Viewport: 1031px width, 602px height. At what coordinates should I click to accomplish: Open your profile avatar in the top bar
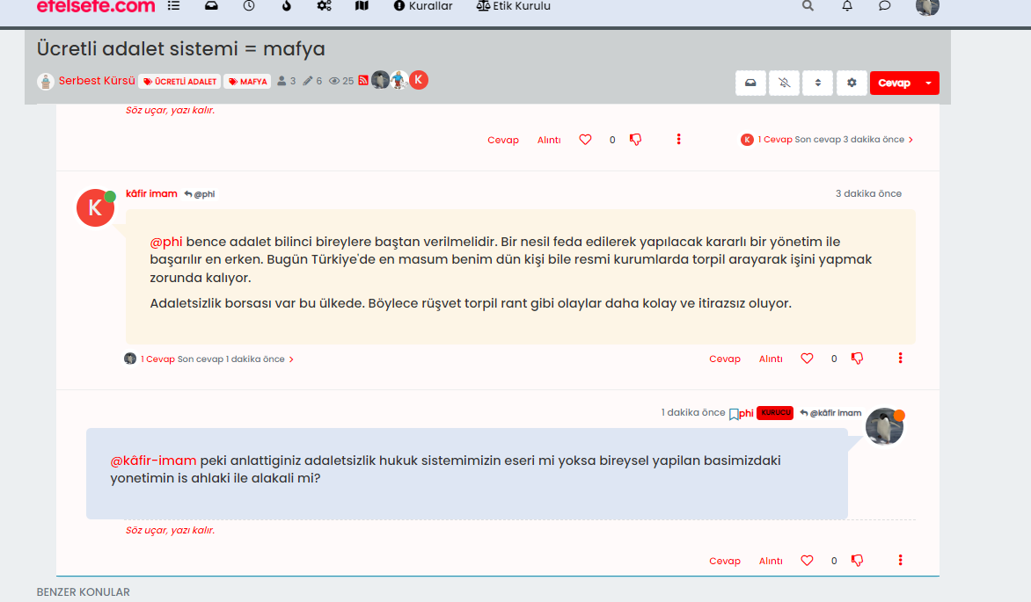tap(926, 8)
